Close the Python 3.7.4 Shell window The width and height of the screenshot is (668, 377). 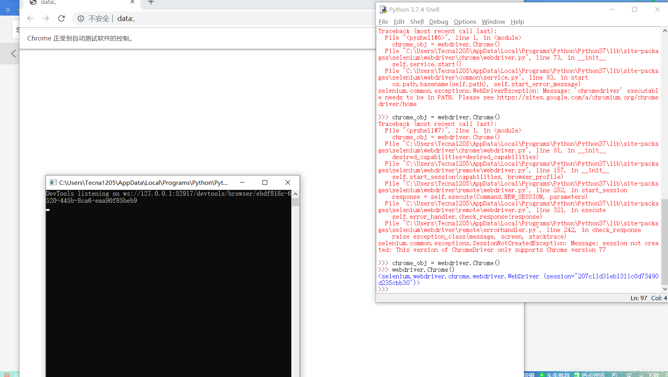(x=657, y=9)
